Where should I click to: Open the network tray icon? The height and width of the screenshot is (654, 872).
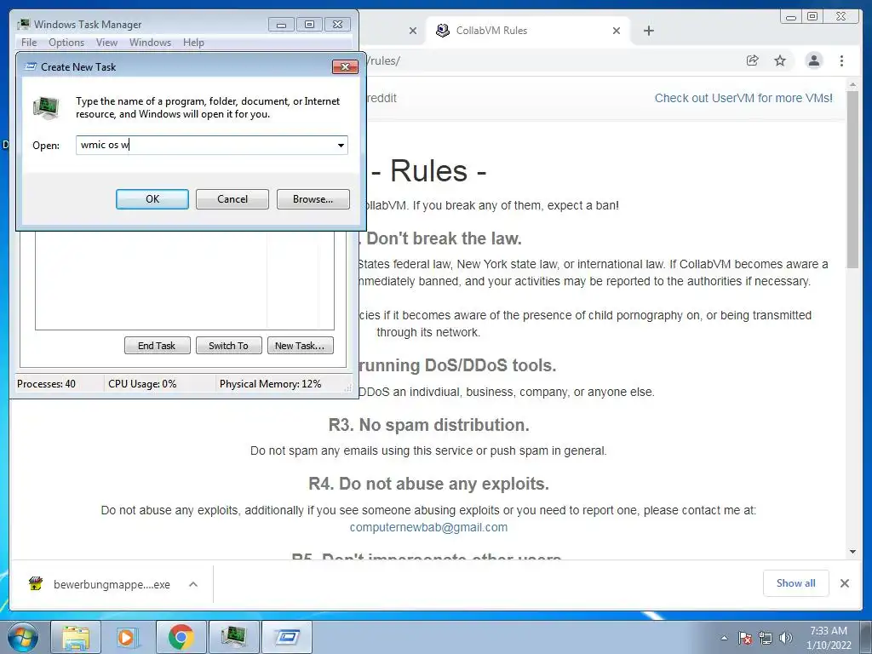766,638
